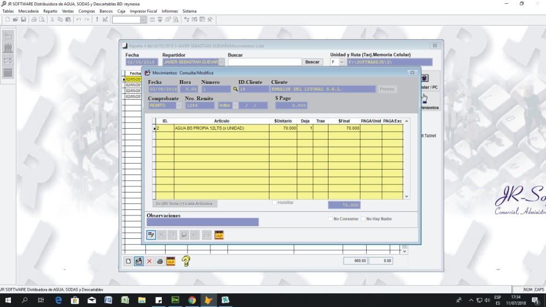Click the article grid scroll-up arrow
This screenshot has height=307, width=546.
407,121
